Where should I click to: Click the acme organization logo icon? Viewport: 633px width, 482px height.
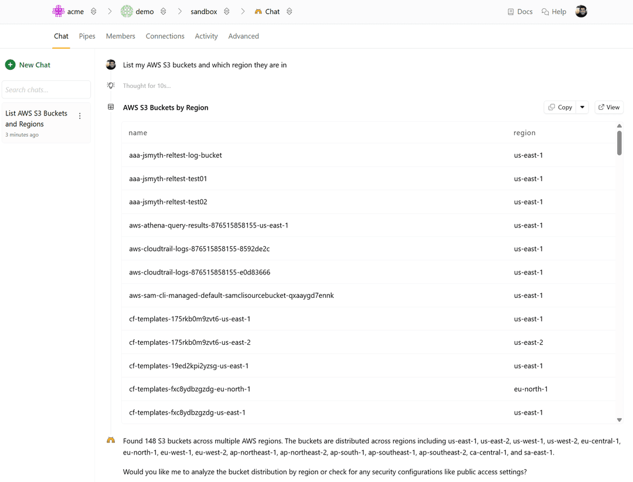point(58,11)
